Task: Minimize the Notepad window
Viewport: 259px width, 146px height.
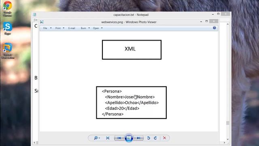Action: [x=213, y=15]
